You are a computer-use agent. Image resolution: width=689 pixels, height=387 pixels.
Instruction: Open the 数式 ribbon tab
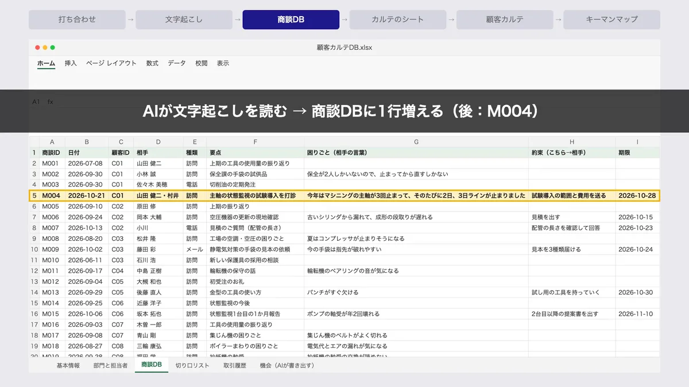click(152, 63)
